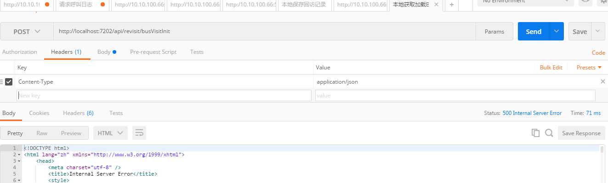
Task: Switch to the 请求呼叫日志 request tab
Action: (83, 5)
